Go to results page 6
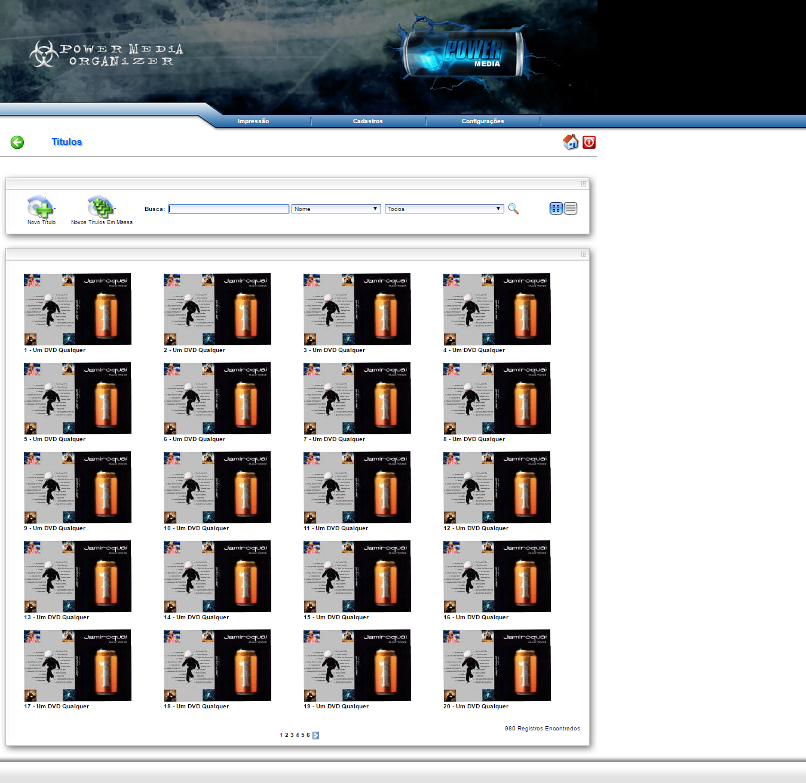Viewport: 806px width, 783px height. coord(308,735)
